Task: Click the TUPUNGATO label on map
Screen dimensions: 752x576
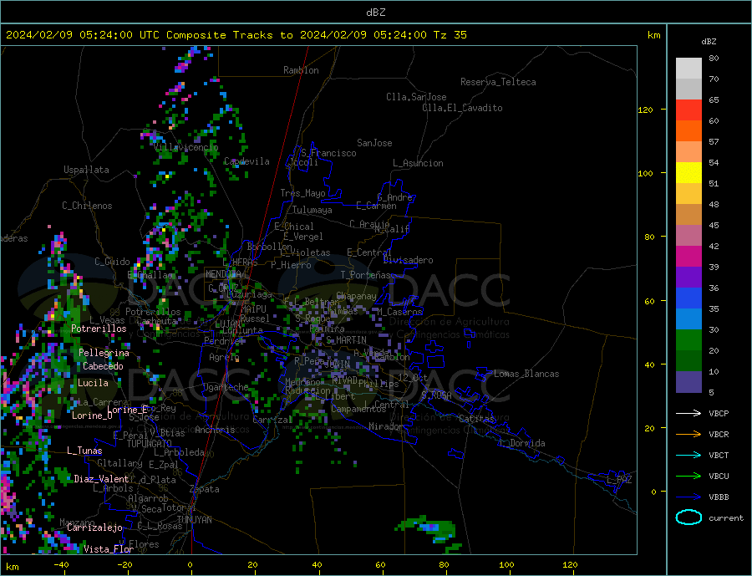Action: [150, 444]
